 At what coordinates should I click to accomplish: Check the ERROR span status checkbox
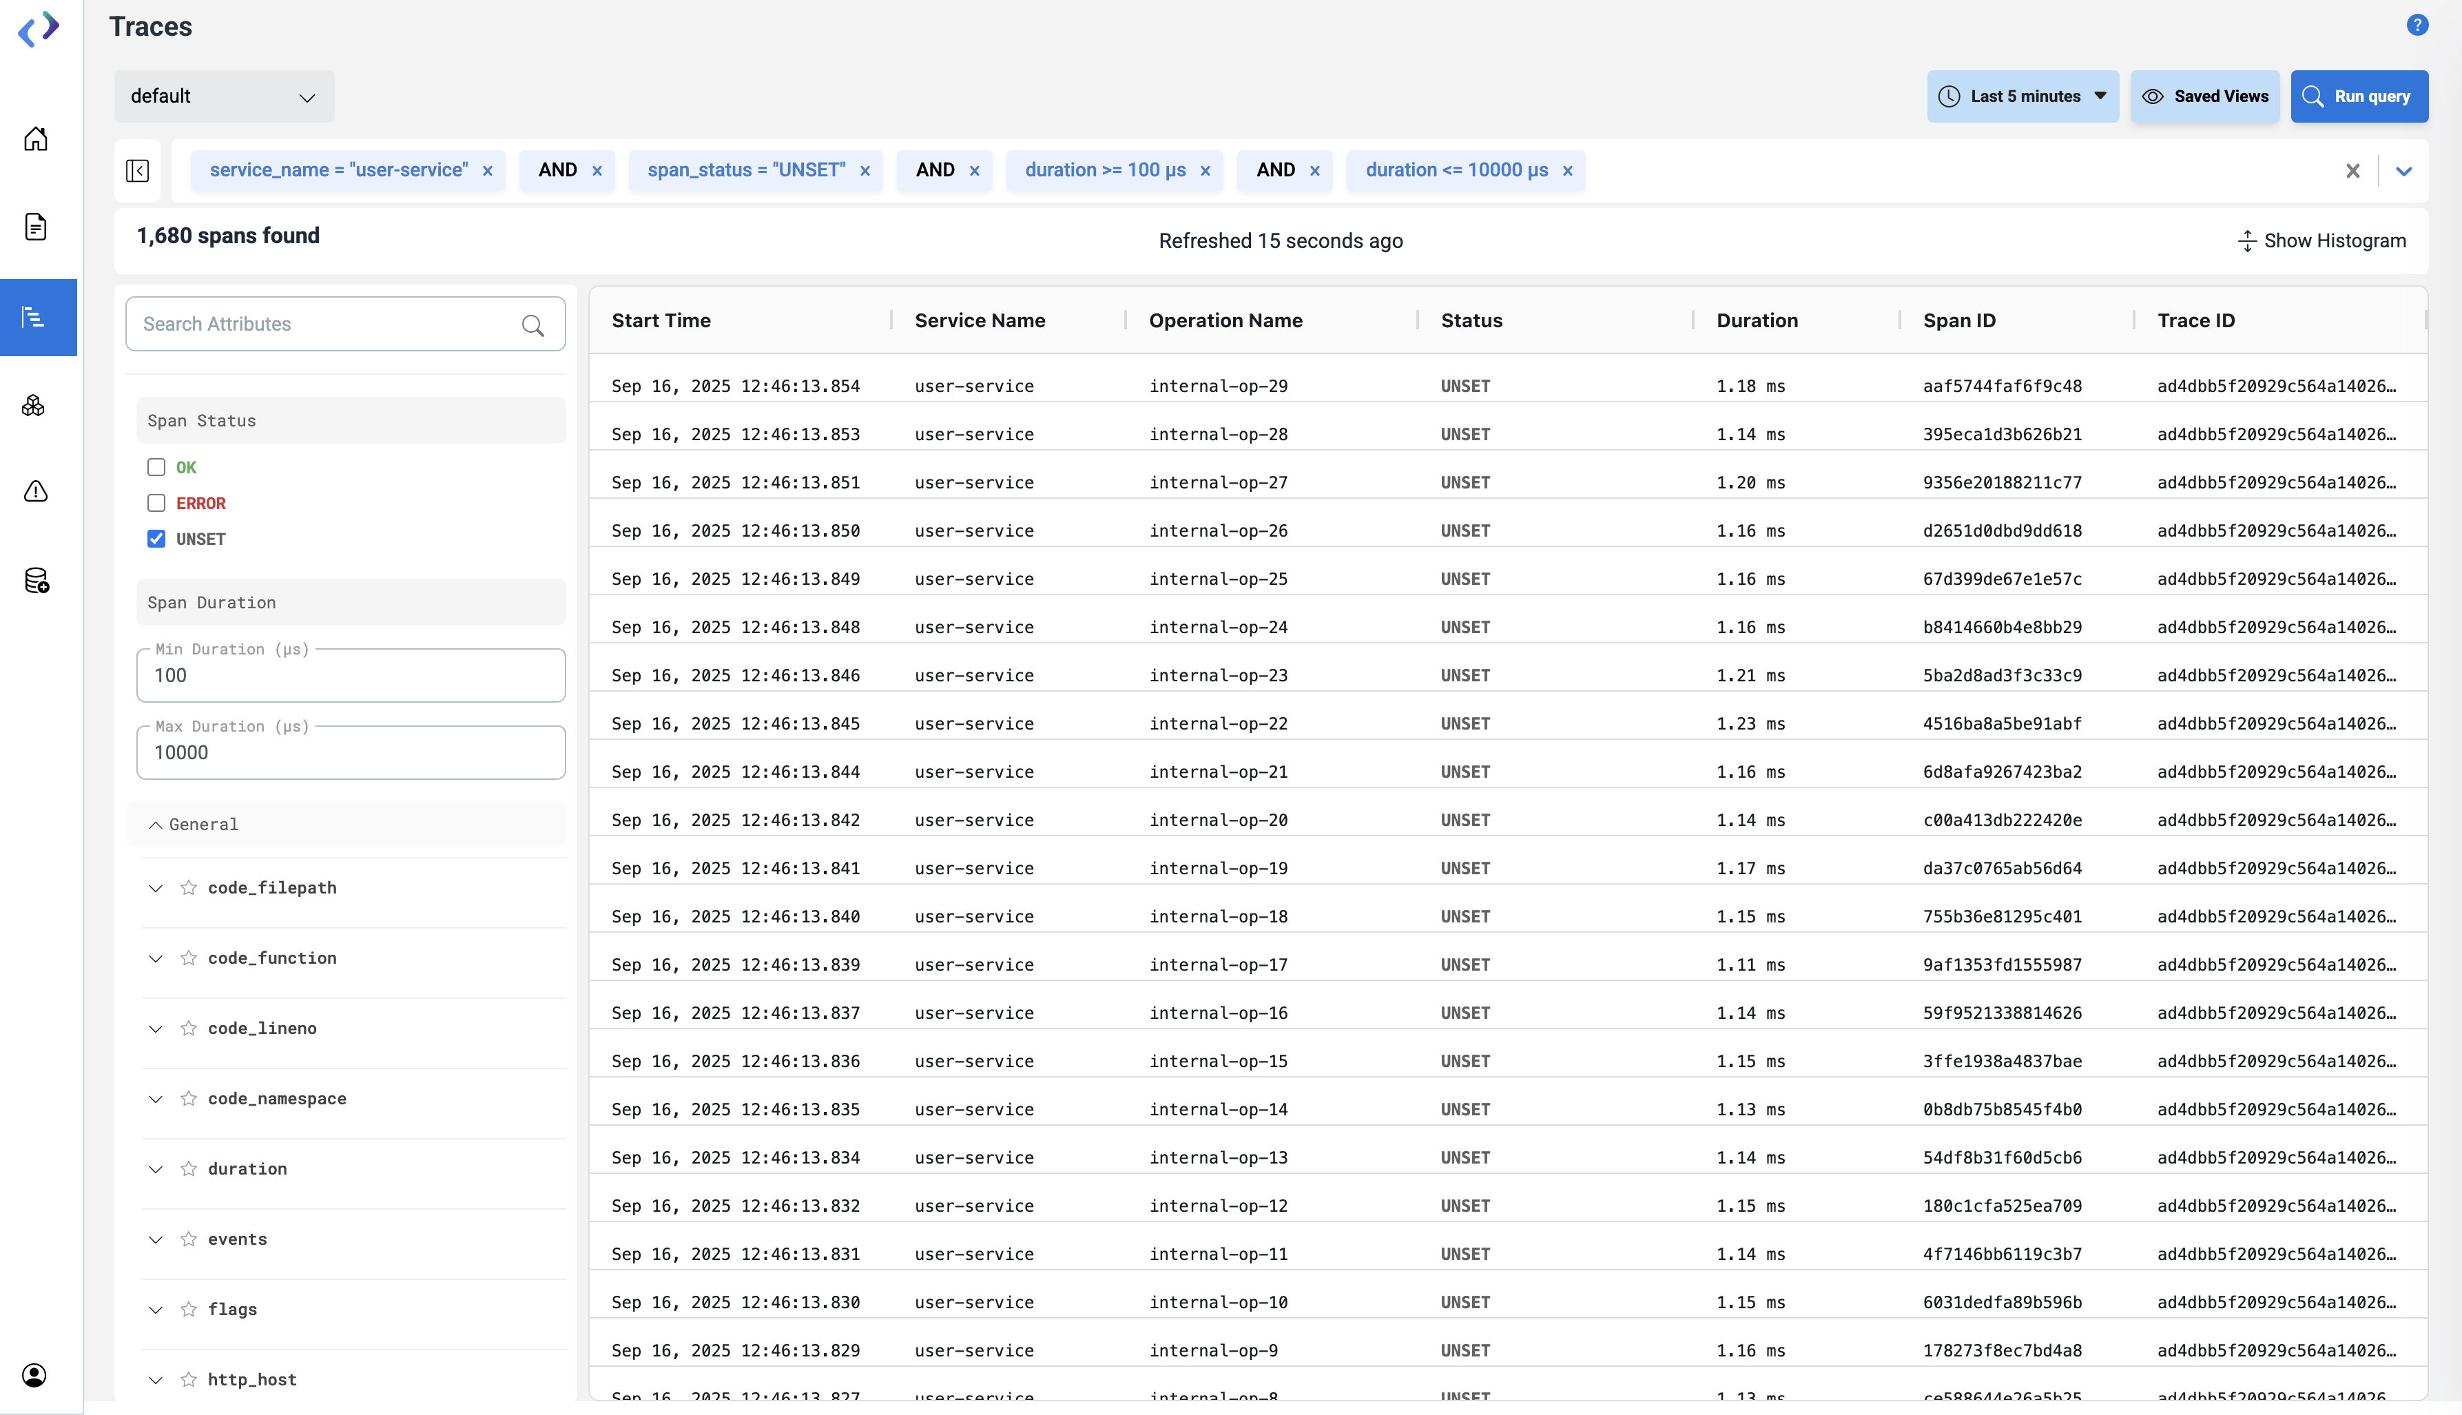[x=156, y=504]
